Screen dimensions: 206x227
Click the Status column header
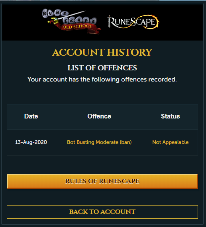point(170,116)
